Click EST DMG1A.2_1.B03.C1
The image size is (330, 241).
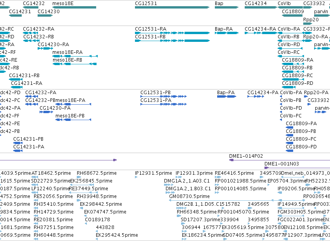188,189
